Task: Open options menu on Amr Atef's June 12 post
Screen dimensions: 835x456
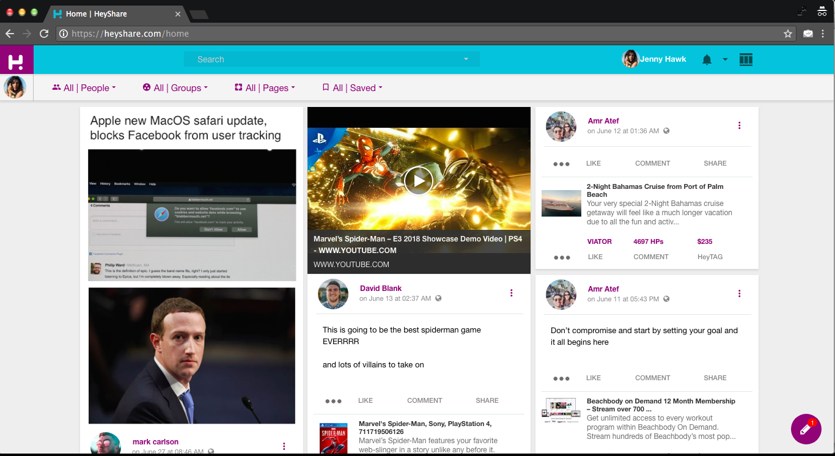Action: pos(739,125)
